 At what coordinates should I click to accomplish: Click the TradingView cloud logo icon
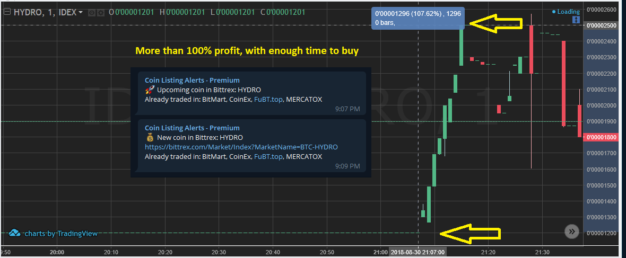click(x=14, y=233)
